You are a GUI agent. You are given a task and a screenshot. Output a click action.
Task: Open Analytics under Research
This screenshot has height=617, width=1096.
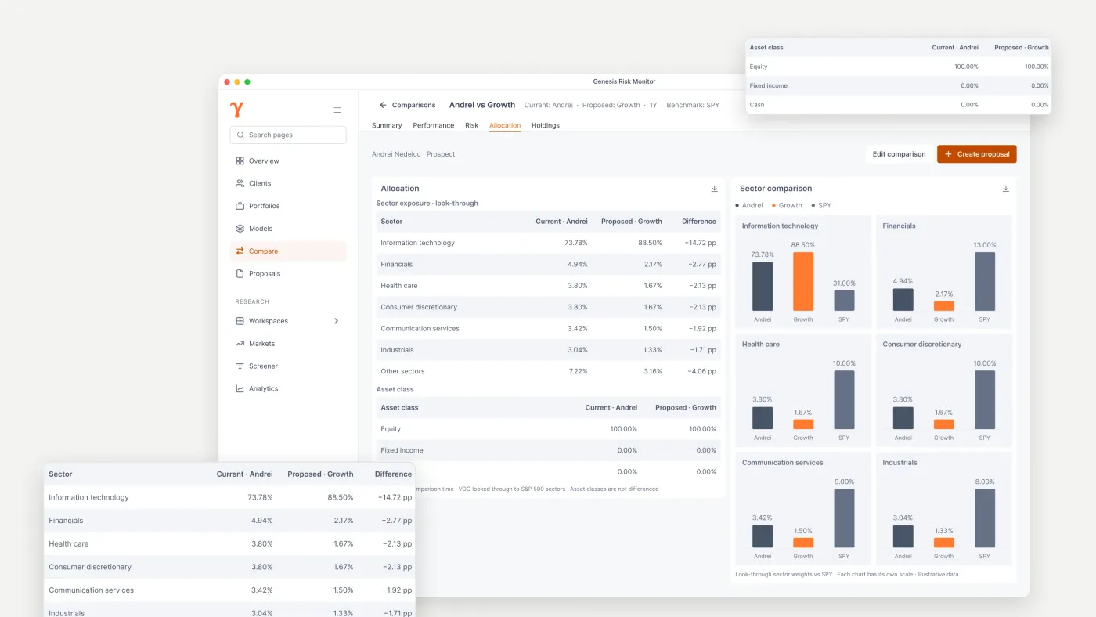(288, 389)
